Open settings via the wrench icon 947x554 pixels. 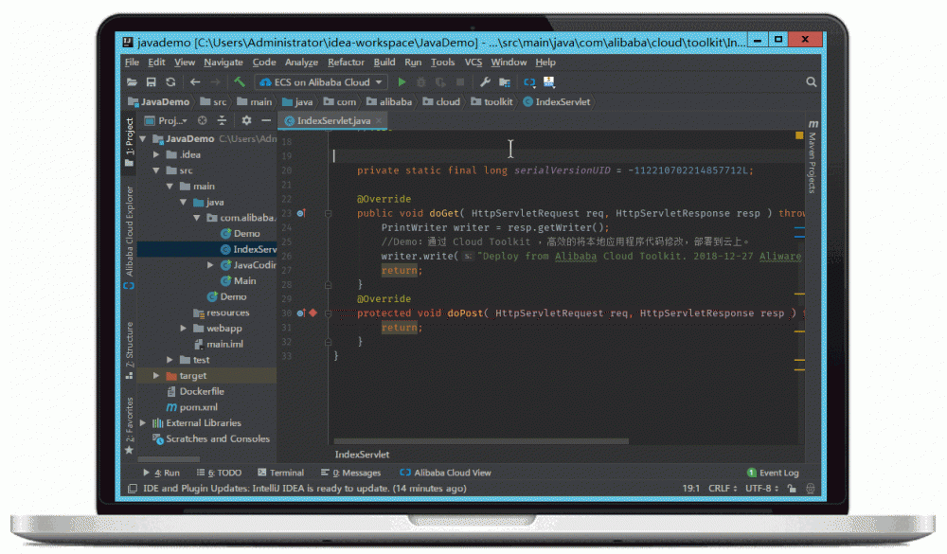(485, 82)
